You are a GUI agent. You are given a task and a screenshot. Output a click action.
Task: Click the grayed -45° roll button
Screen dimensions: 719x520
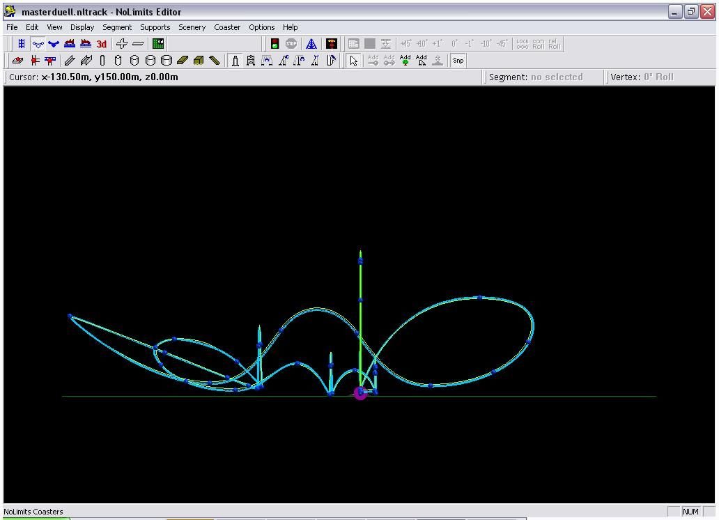tap(502, 44)
